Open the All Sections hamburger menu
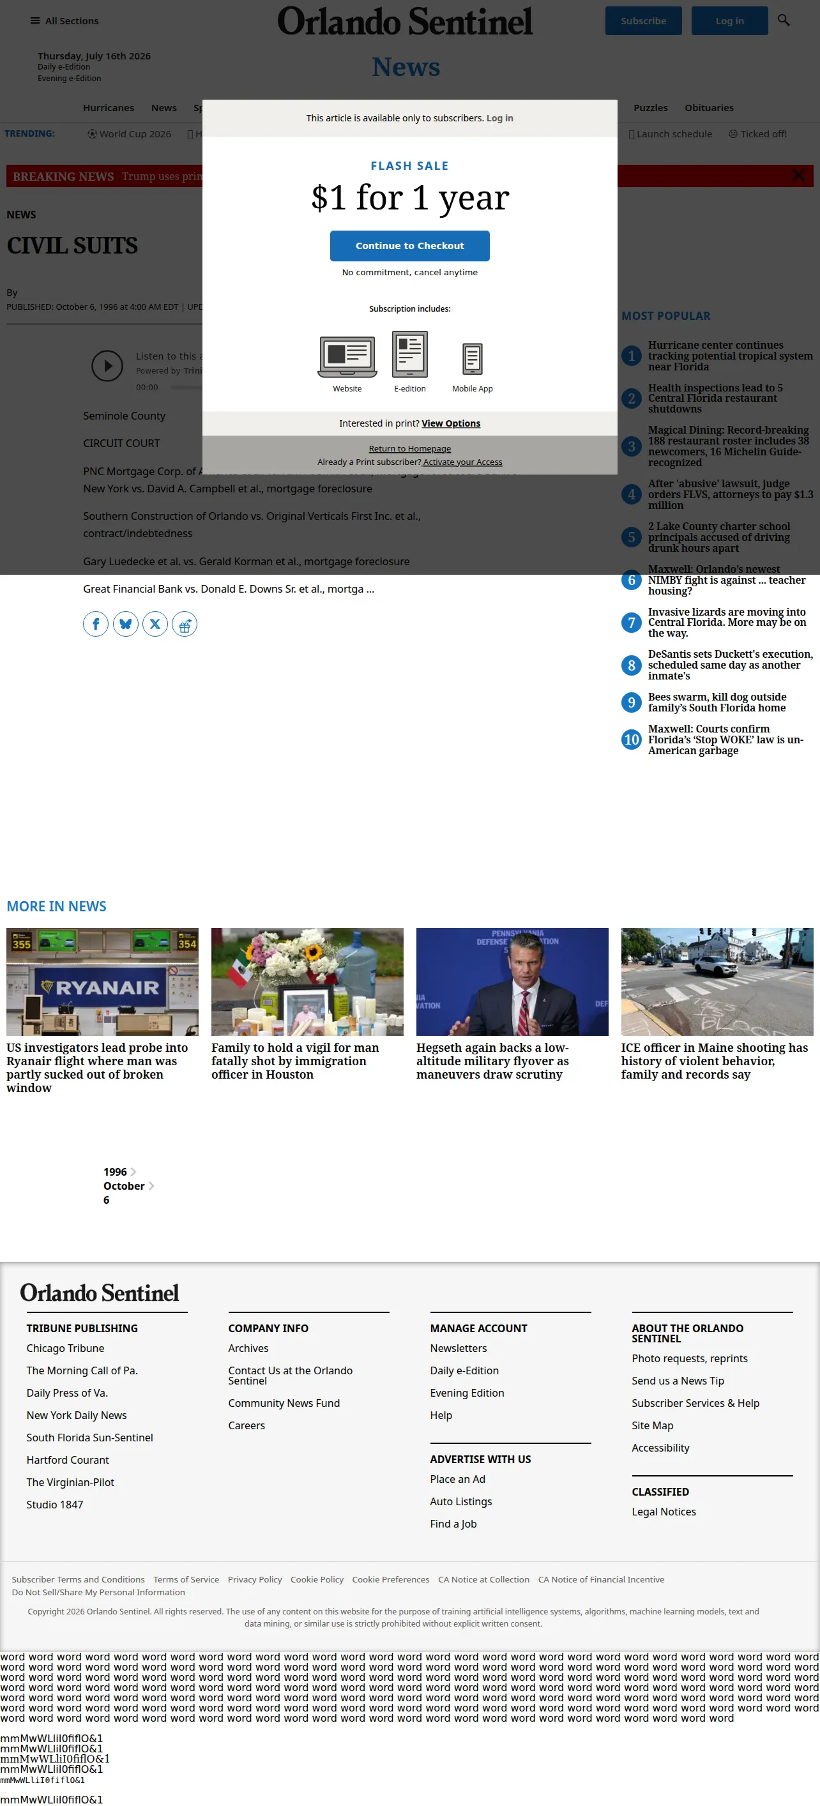Viewport: 820px width, 1806px height. pyautogui.click(x=64, y=21)
